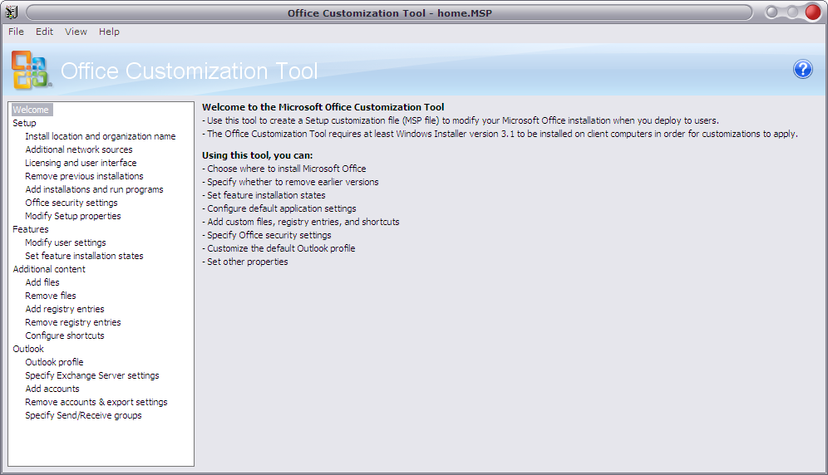Click 'Customize the default Outlook profile' line
This screenshot has width=828, height=475.
[x=278, y=248]
